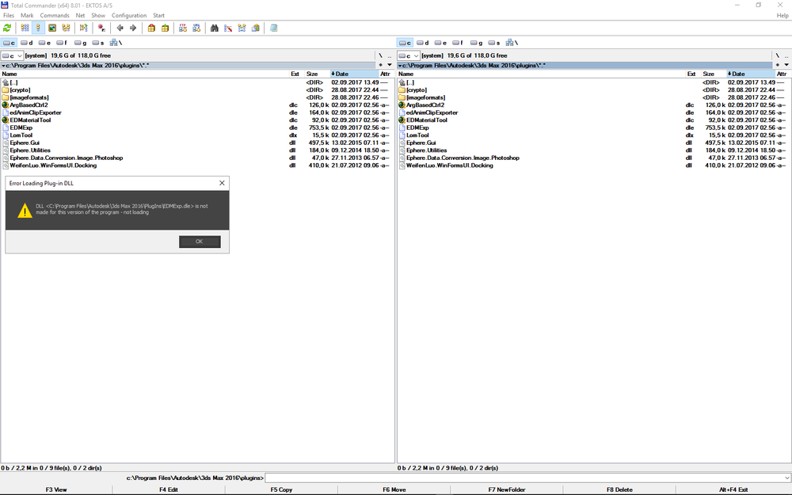Go back with the left arrow icon

pyautogui.click(x=120, y=29)
